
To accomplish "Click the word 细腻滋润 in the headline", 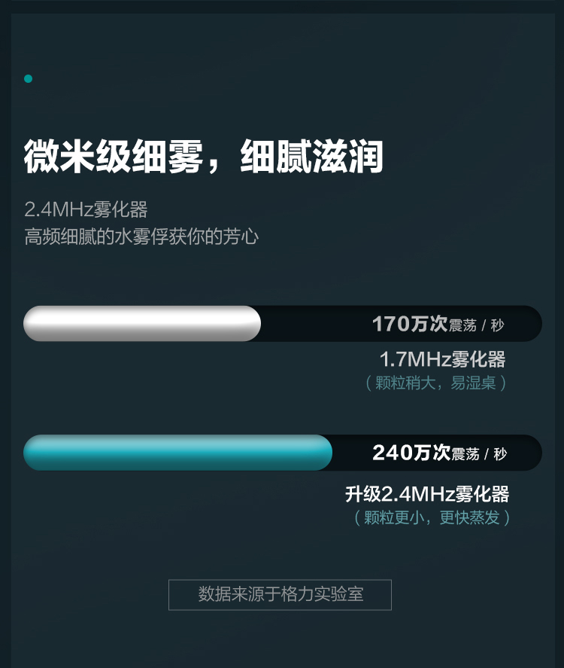I will (x=312, y=157).
